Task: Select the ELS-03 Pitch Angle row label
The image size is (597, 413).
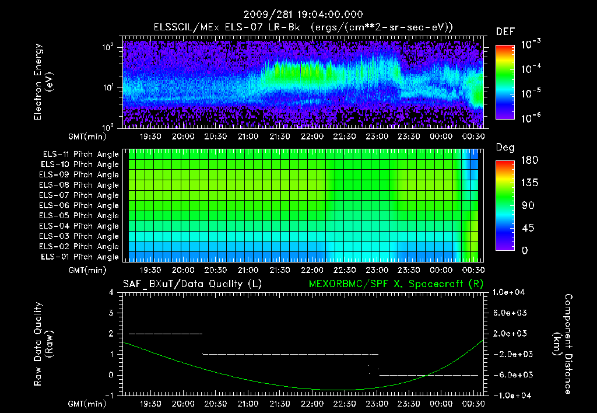Action: pyautogui.click(x=79, y=236)
